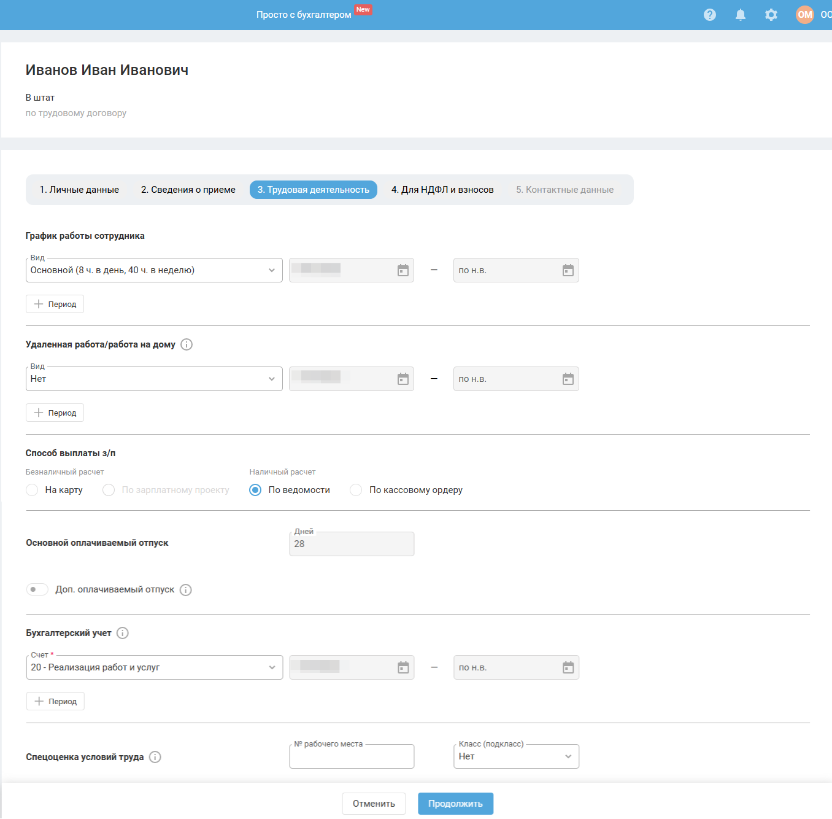Open the help question mark icon
Viewport: 832px width, 819px height.
click(710, 15)
